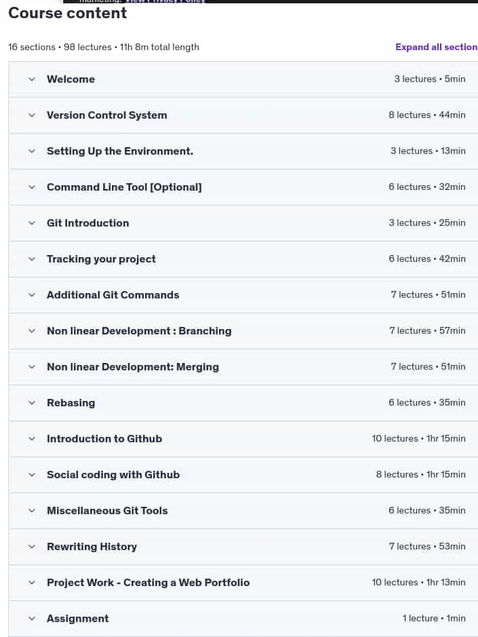This screenshot has width=478, height=637.
Task: Select the Miscellaneous Git Tools section title
Action: [x=107, y=511]
